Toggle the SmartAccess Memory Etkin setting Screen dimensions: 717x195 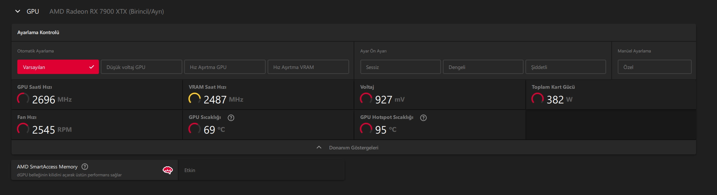point(261,170)
